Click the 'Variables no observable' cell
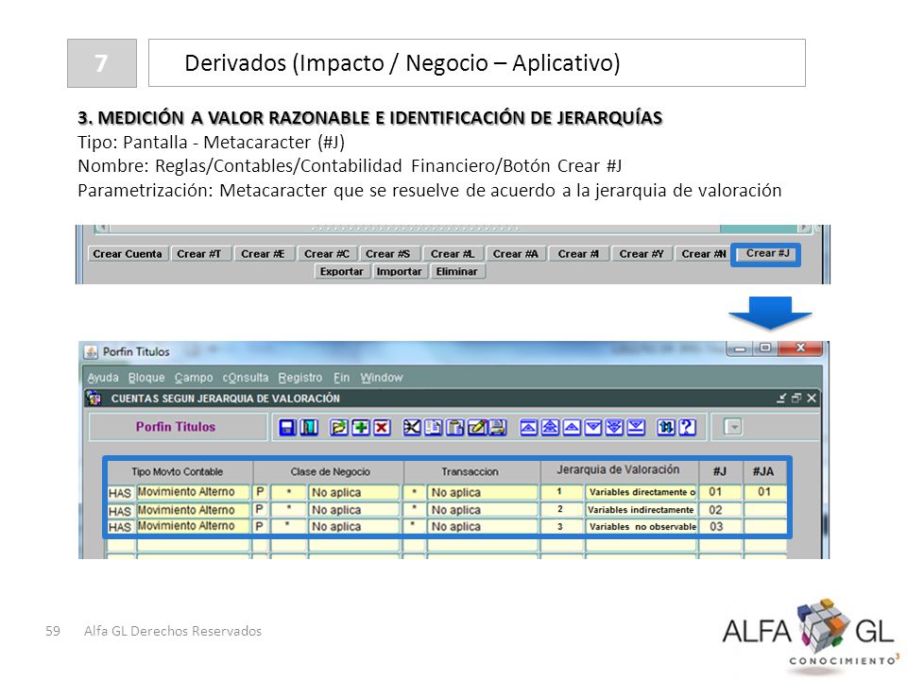 [x=641, y=526]
